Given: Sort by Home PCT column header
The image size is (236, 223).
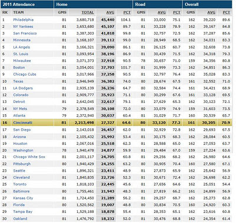Looking at the screenshot, I should tap(127, 12).
